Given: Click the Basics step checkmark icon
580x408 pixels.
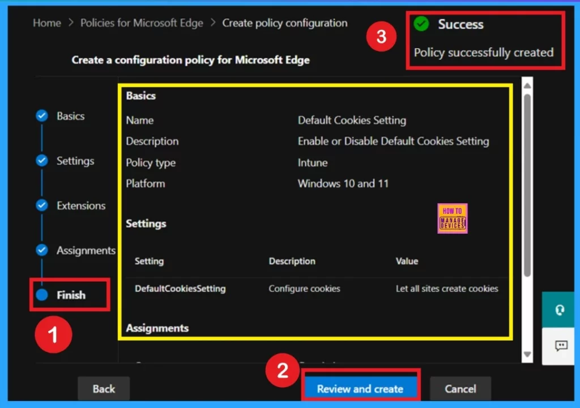Looking at the screenshot, I should 42,115.
